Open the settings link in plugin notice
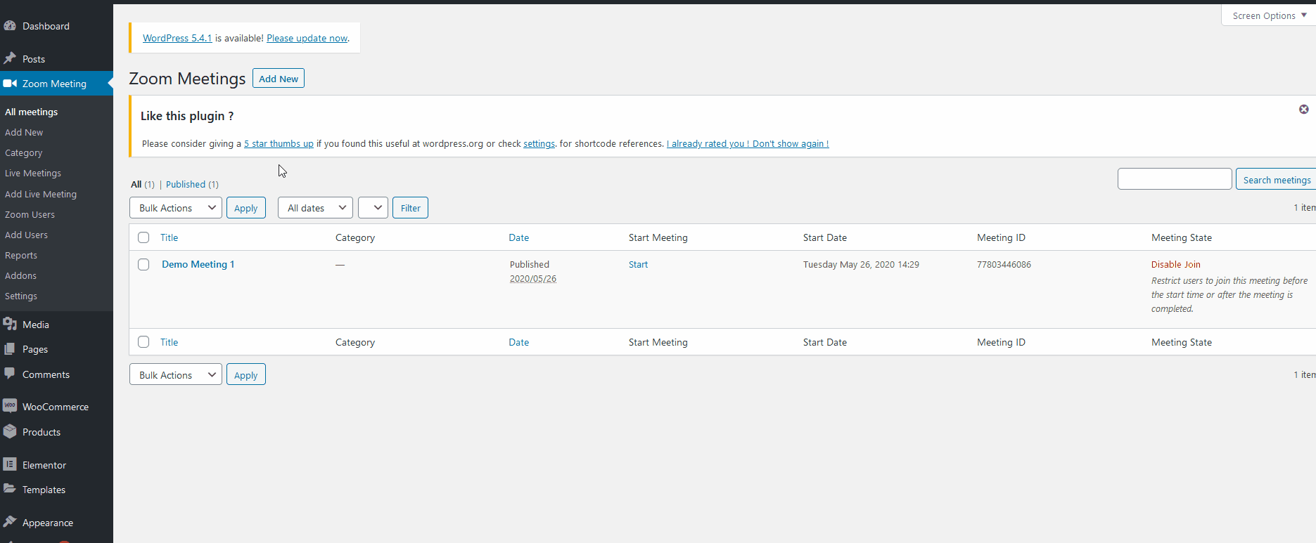The image size is (1316, 543). (539, 143)
